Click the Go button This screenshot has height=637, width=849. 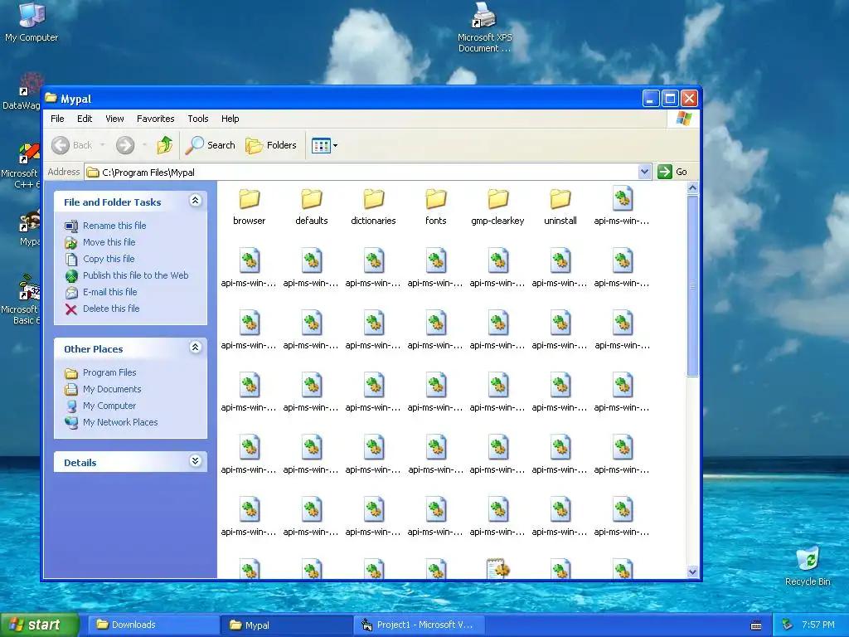coord(672,172)
